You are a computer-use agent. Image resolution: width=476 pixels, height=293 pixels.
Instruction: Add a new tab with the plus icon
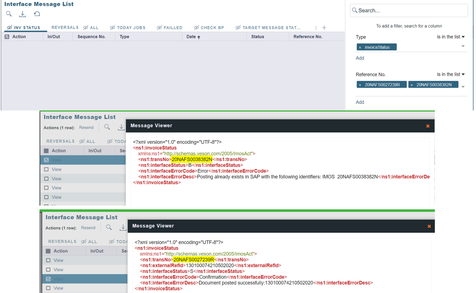[324, 28]
